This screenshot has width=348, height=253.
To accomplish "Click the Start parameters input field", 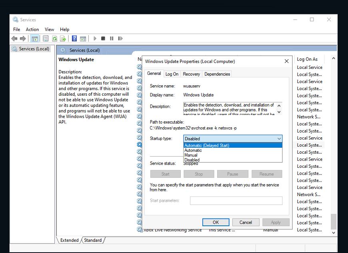I will (x=236, y=201).
